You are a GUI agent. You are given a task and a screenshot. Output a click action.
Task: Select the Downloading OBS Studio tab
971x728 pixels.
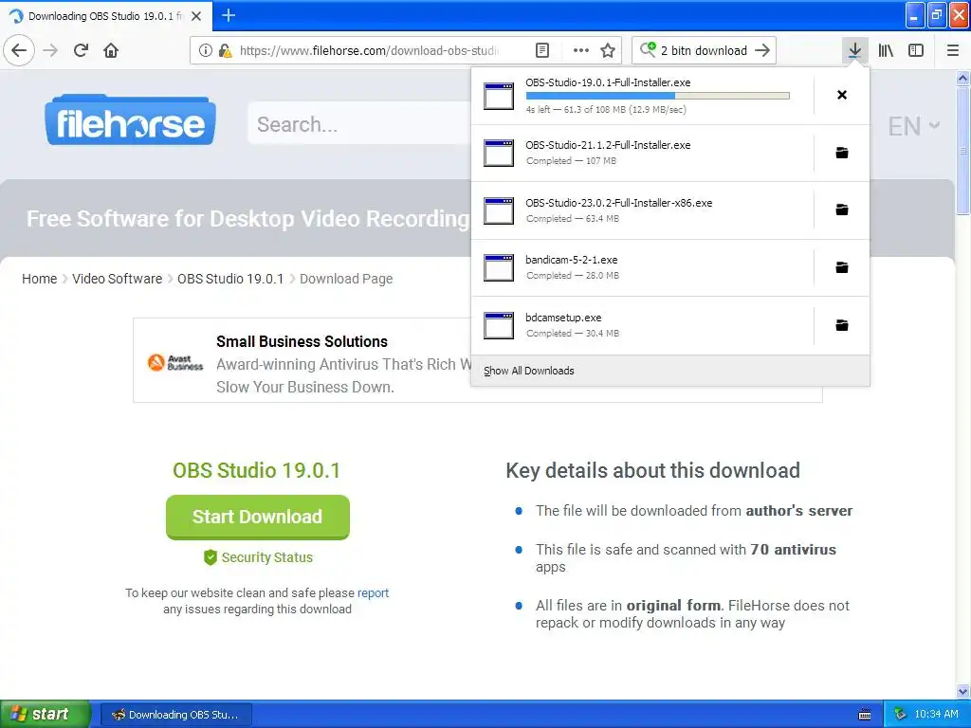[x=106, y=16]
